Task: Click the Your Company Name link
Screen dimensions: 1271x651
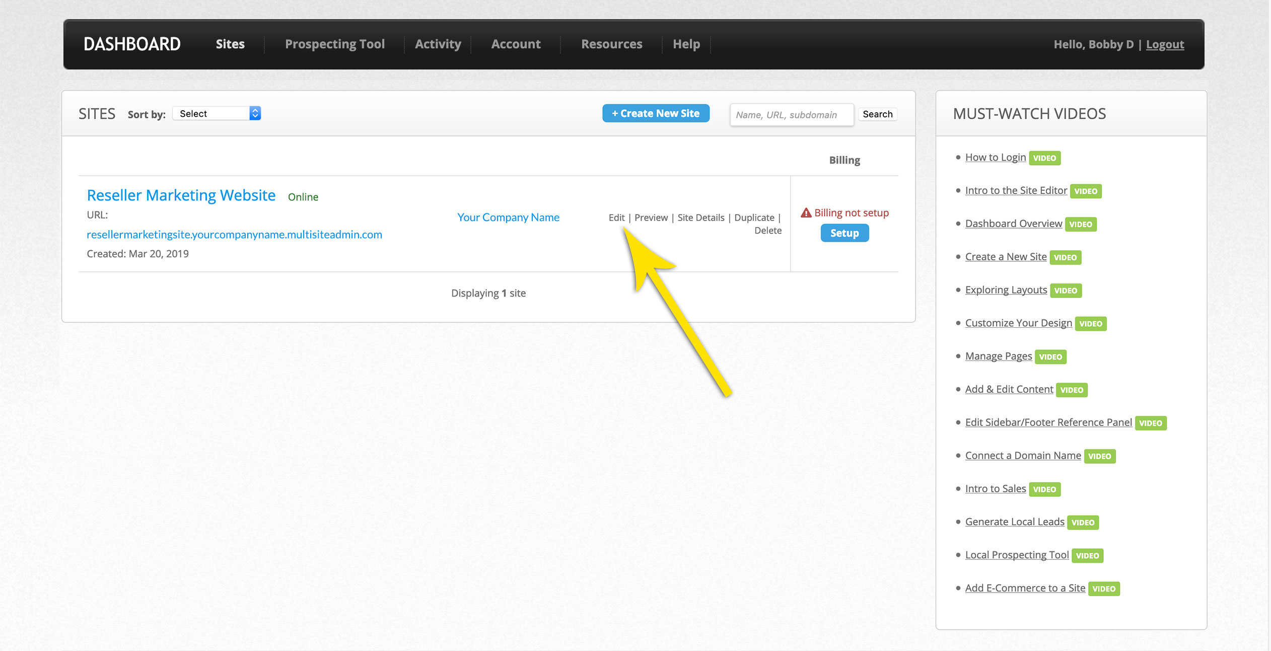Action: 508,218
